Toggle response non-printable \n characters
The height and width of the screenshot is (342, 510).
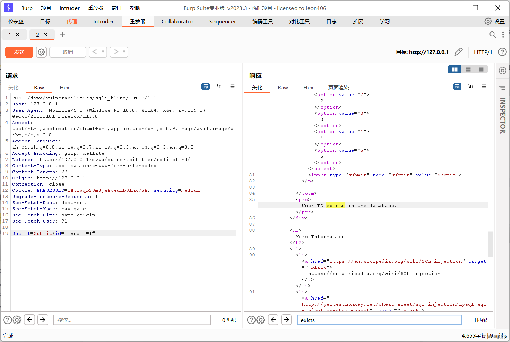pyautogui.click(x=471, y=86)
